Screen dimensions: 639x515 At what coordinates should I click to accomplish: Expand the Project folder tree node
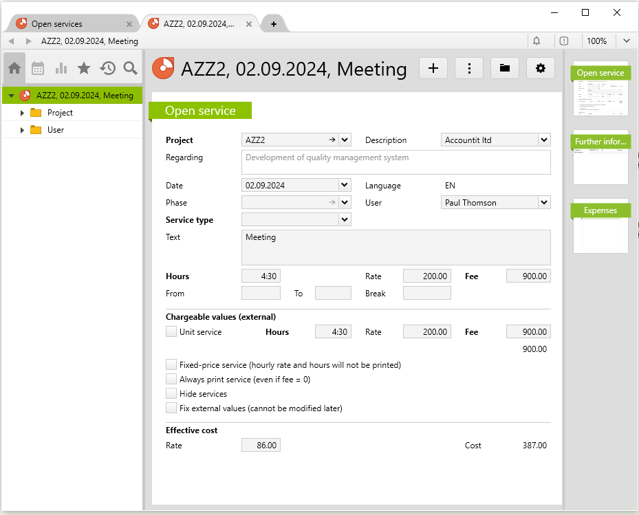pos(22,113)
